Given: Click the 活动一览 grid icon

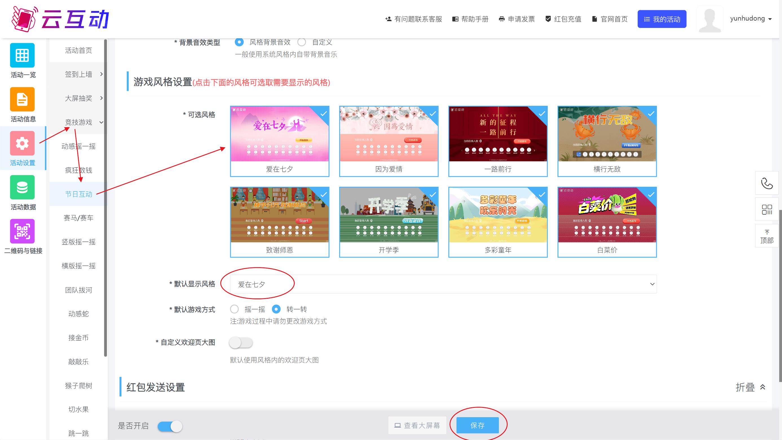Looking at the screenshot, I should tap(22, 55).
